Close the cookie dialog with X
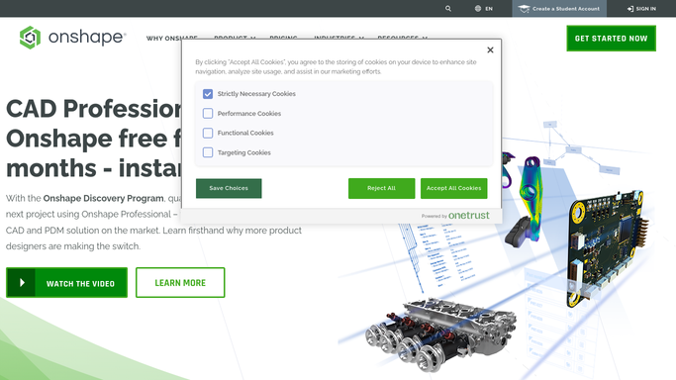The width and height of the screenshot is (676, 380). tap(490, 50)
